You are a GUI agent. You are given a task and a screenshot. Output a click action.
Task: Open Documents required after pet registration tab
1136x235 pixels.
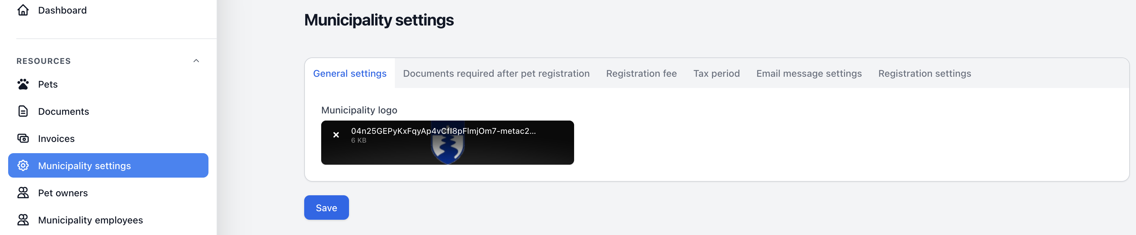click(496, 74)
